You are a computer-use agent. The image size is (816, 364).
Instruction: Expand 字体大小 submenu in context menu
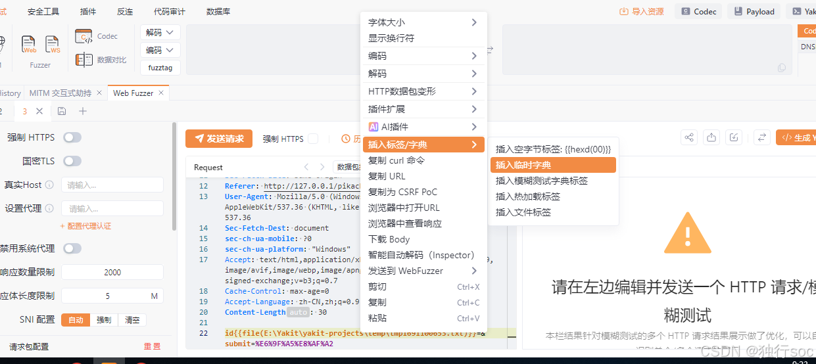tap(423, 22)
